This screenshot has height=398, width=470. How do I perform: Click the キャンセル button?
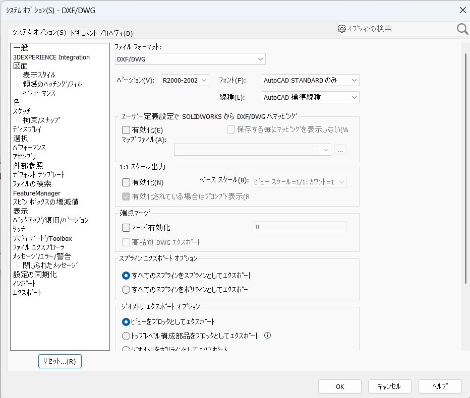pyautogui.click(x=389, y=386)
